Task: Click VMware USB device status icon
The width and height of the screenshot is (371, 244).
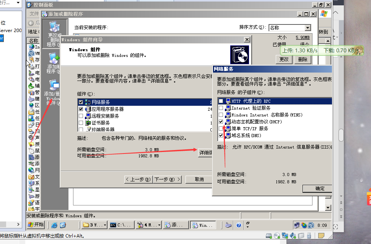Action: click(309, 236)
